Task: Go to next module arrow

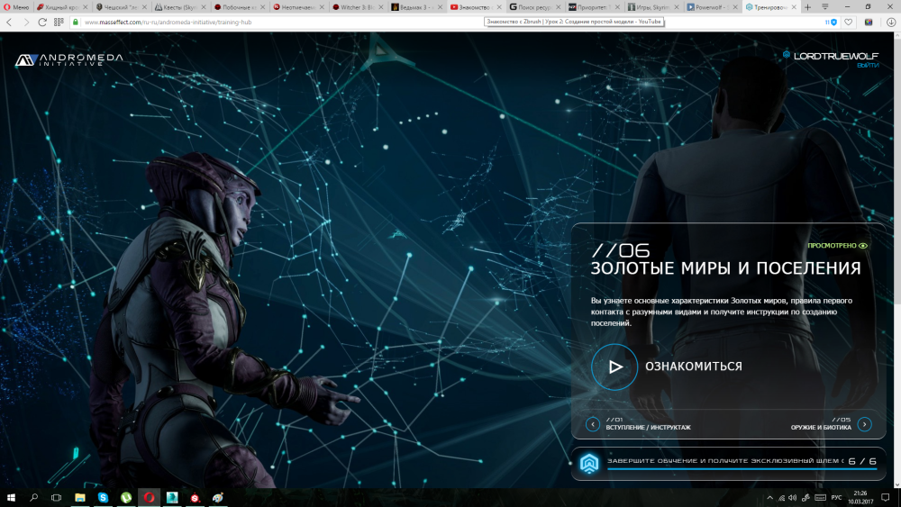Action: pyautogui.click(x=864, y=424)
